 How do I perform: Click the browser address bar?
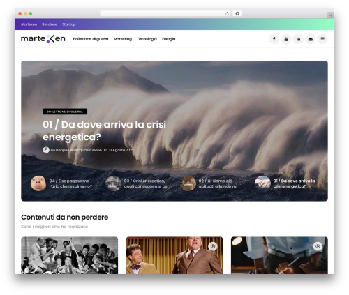(x=165, y=13)
